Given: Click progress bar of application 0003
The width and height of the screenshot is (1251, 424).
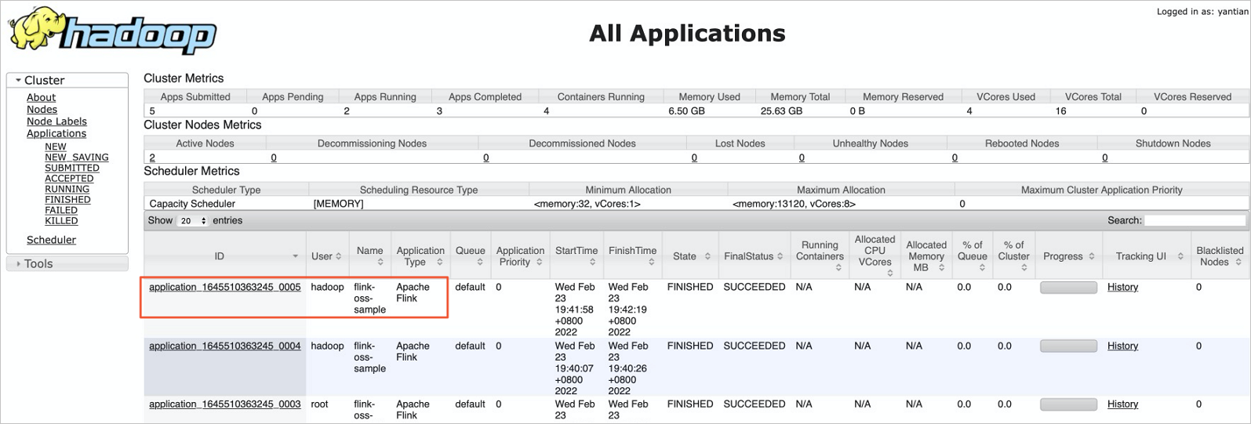Looking at the screenshot, I should 1068,405.
